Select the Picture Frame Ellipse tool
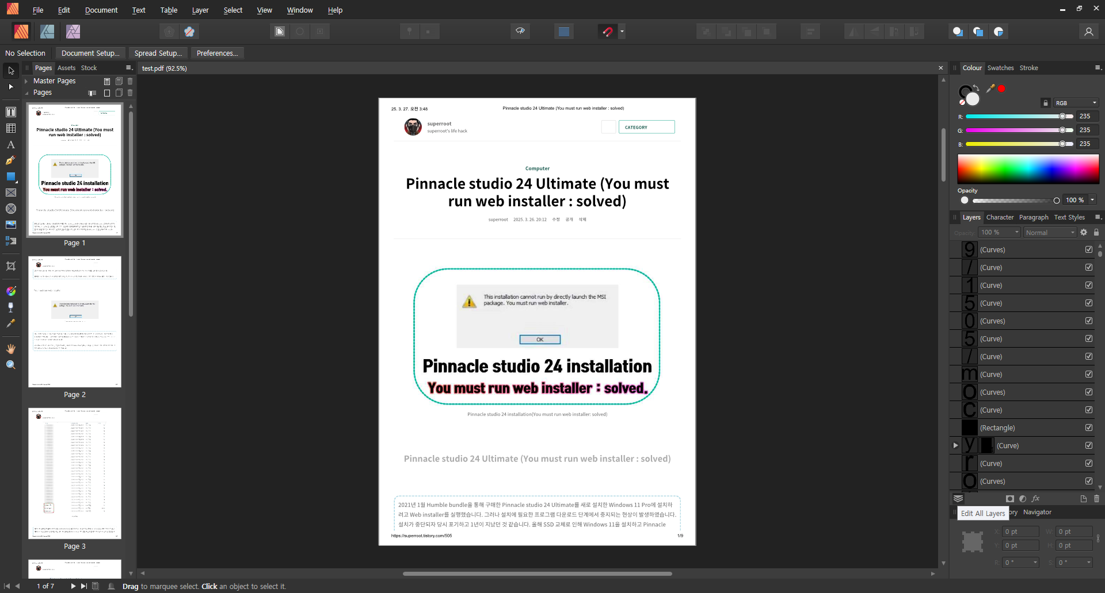The height and width of the screenshot is (593, 1105). click(x=11, y=209)
